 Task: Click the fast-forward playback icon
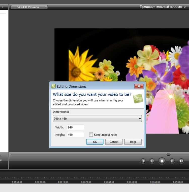click(172, 161)
